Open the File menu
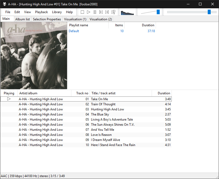 pyautogui.click(x=8, y=12)
